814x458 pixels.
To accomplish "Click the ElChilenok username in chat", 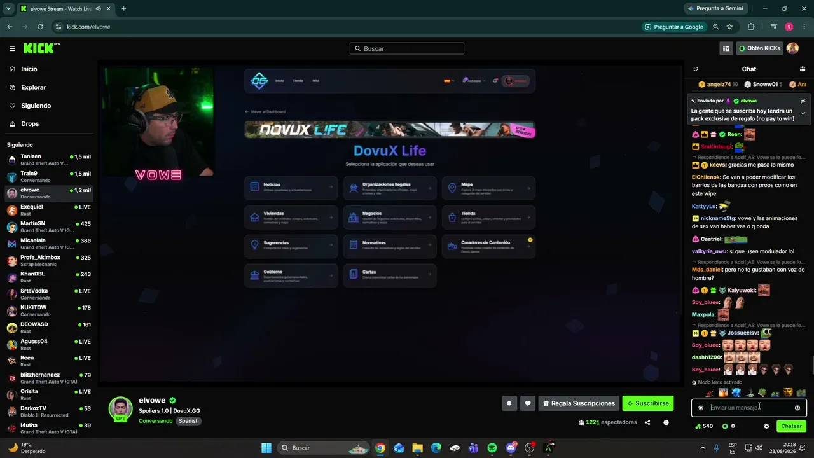I will [x=706, y=177].
